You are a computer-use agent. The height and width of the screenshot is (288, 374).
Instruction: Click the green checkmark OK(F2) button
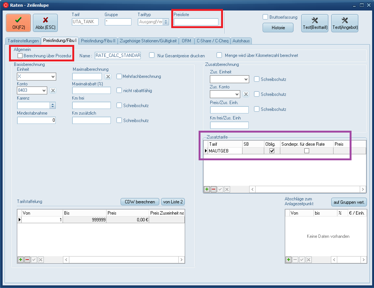tap(18, 23)
